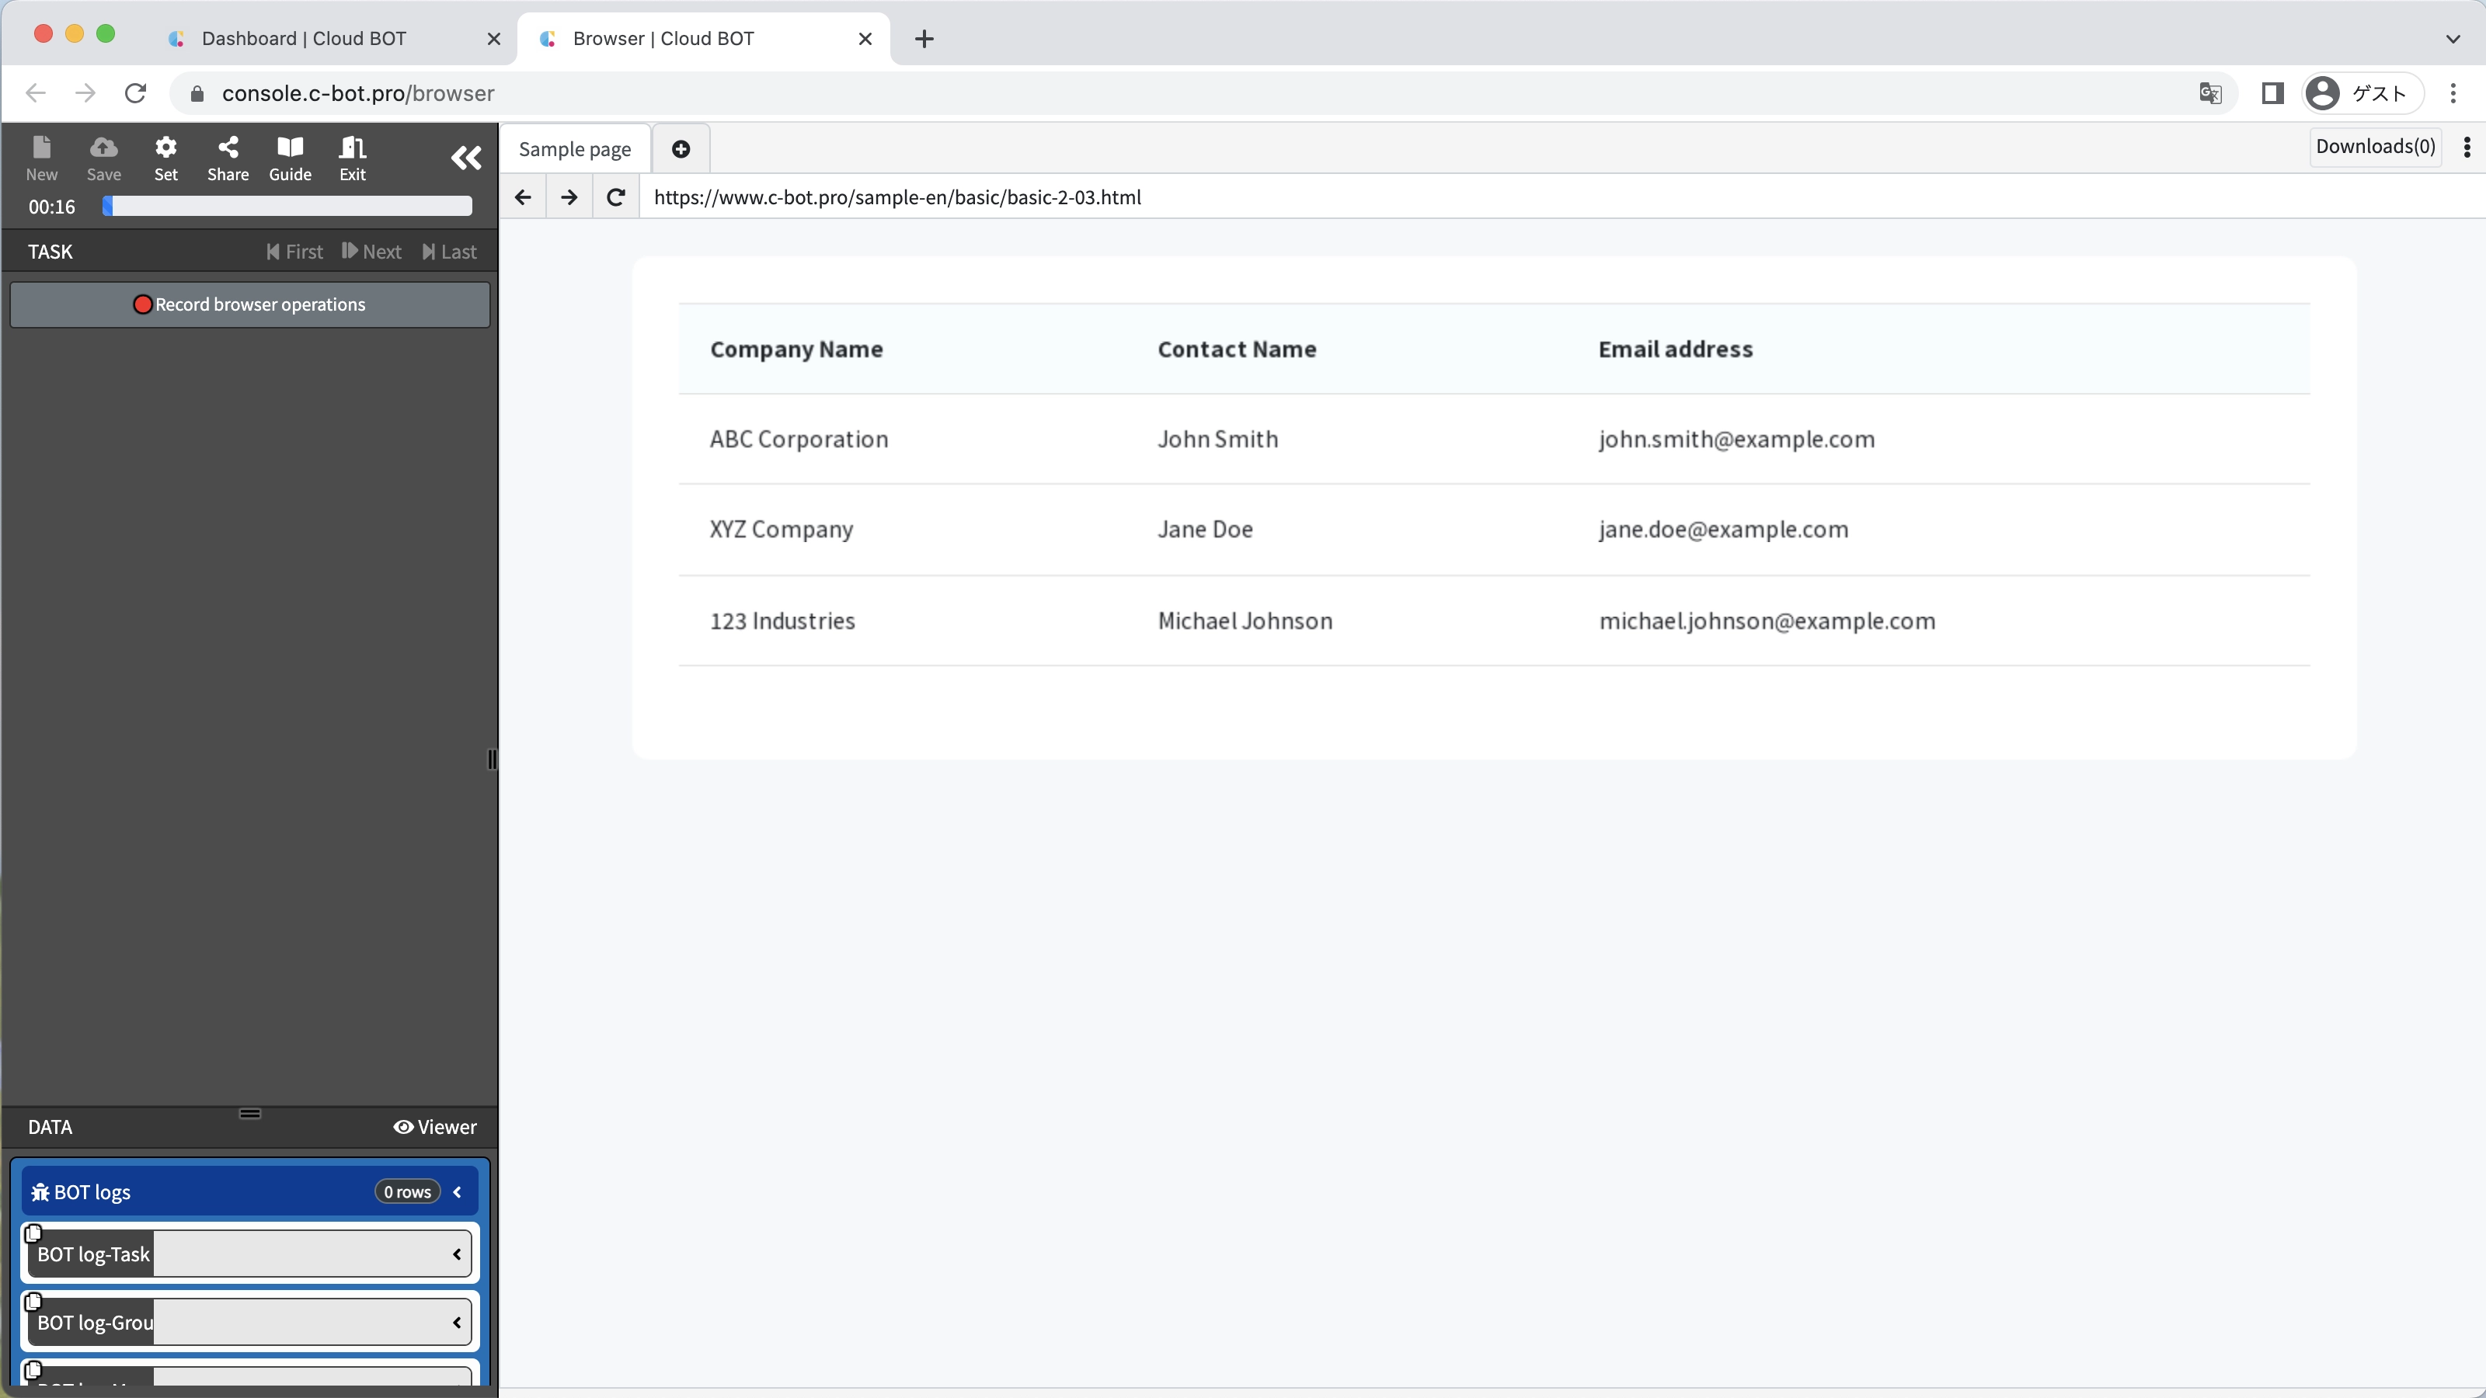Start Record browser operations
2486x1398 pixels.
[x=250, y=305]
